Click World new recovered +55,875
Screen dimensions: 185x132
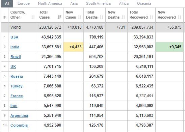(x=174, y=27)
